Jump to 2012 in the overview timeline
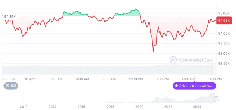236x110 pixels. 23,106
